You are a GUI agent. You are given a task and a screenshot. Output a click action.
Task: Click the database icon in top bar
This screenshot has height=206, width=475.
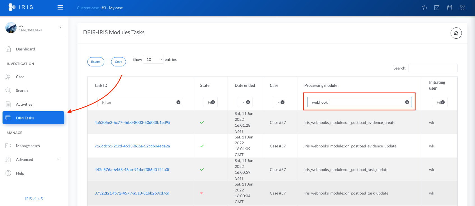pyautogui.click(x=449, y=8)
